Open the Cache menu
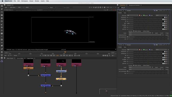This screenshot has width=172, height=97. [x=42, y=1]
